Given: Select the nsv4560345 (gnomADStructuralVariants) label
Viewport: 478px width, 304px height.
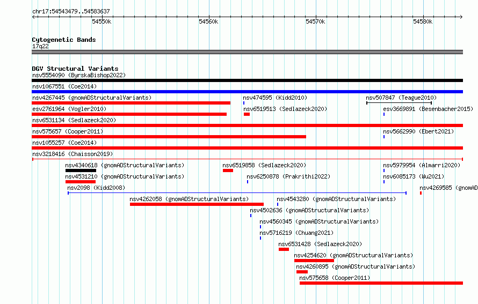Looking at the screenshot, I should [x=319, y=221].
